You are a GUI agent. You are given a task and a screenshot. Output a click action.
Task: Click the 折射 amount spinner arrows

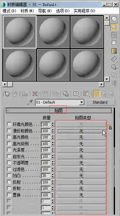[x=53, y=188]
